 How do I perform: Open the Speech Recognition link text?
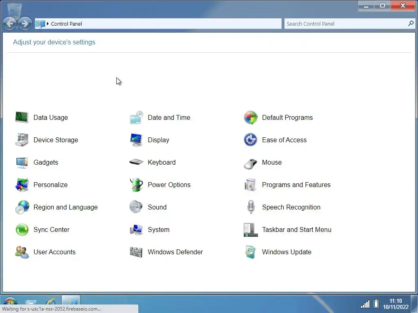[291, 207]
